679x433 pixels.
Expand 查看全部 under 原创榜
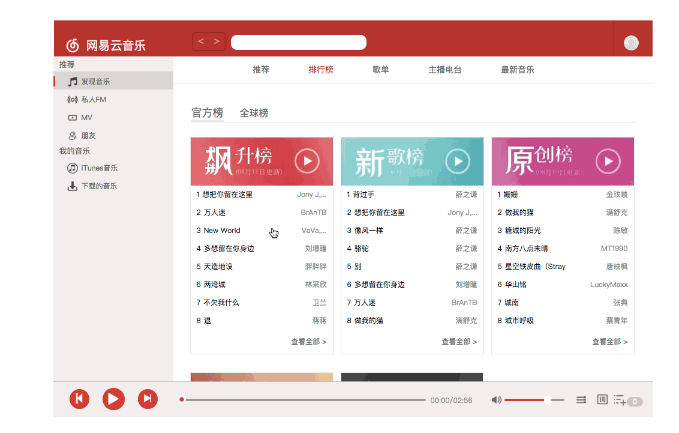[x=609, y=342]
